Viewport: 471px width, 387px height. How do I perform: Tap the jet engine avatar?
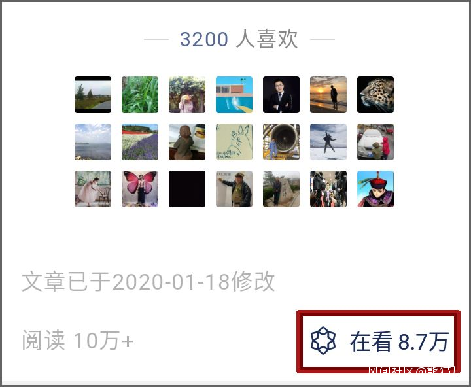(281, 142)
